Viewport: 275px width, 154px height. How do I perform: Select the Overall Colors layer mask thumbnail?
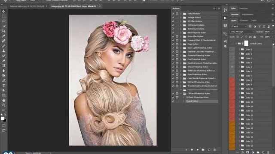click(x=246, y=44)
